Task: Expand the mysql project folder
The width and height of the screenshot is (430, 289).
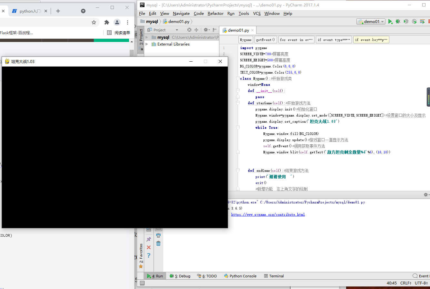Action: click(147, 37)
